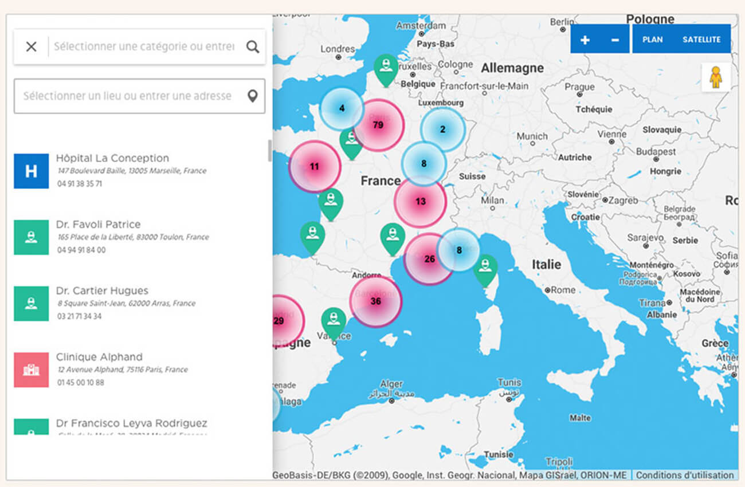The height and width of the screenshot is (487, 745).
Task: Click the green doctor icon for Dr. Favoli Patrice
Action: point(31,237)
